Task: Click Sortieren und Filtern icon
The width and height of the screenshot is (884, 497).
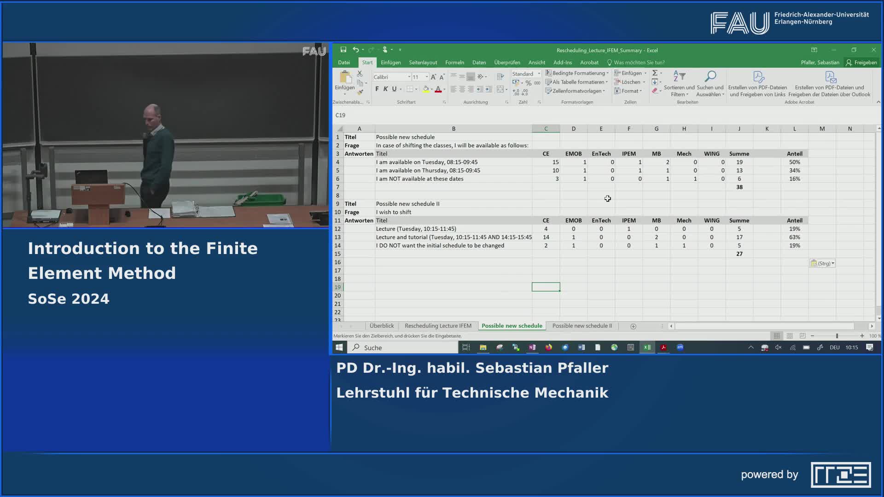Action: [x=679, y=76]
